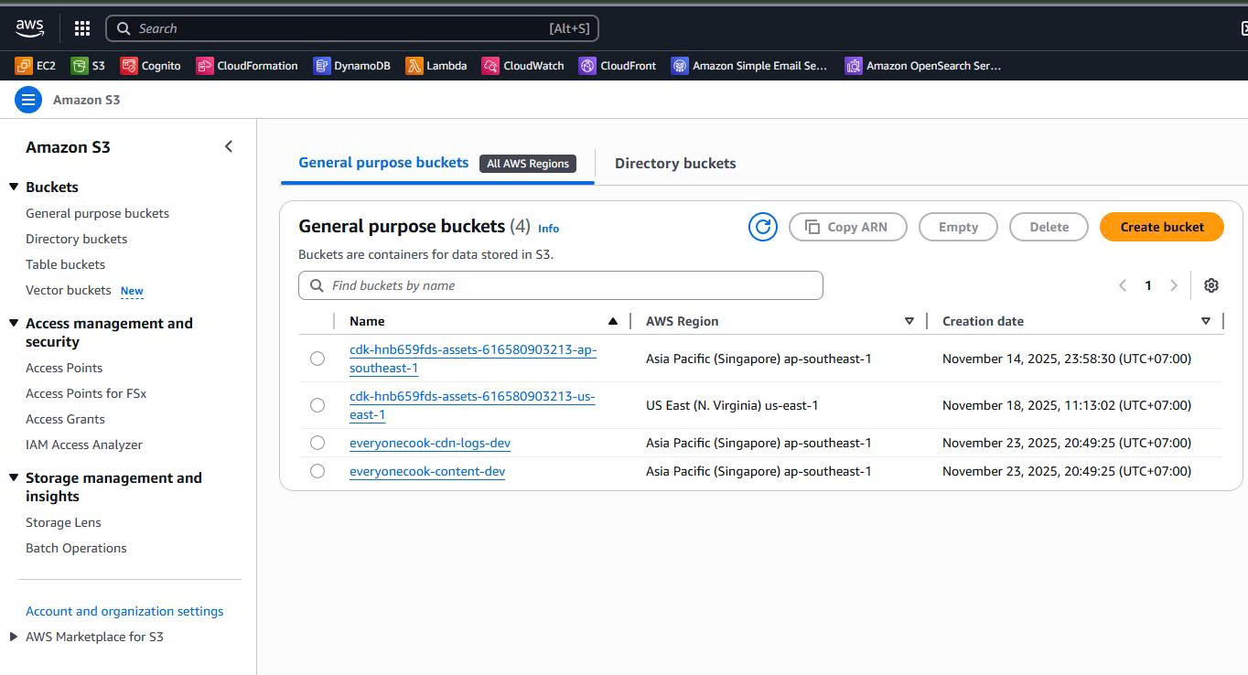Click the Copy ARN button
The width and height of the screenshot is (1248, 675).
[847, 227]
